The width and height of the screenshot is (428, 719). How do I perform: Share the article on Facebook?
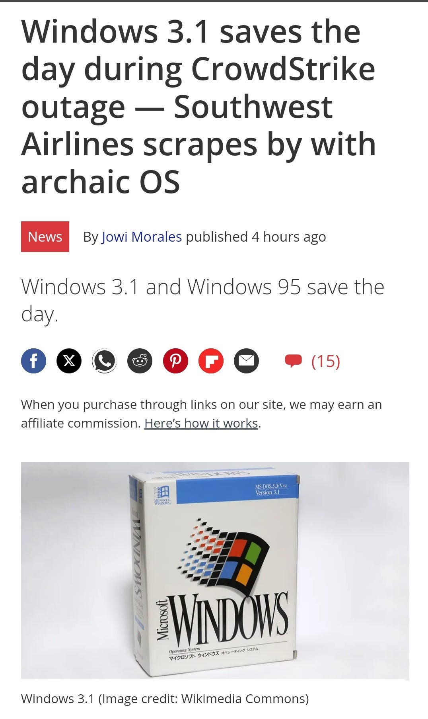coord(33,361)
